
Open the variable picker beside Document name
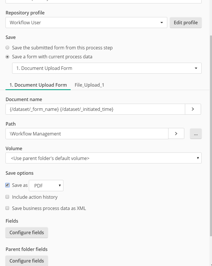pos(193,109)
